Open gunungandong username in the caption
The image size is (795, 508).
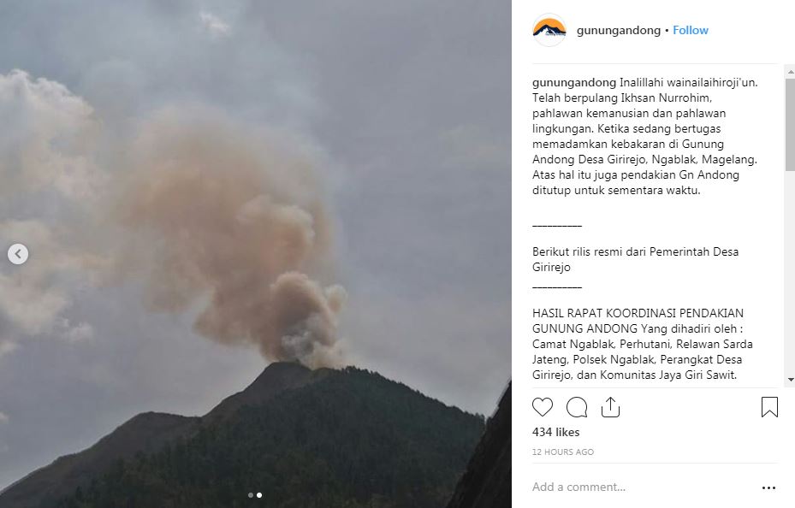(574, 83)
